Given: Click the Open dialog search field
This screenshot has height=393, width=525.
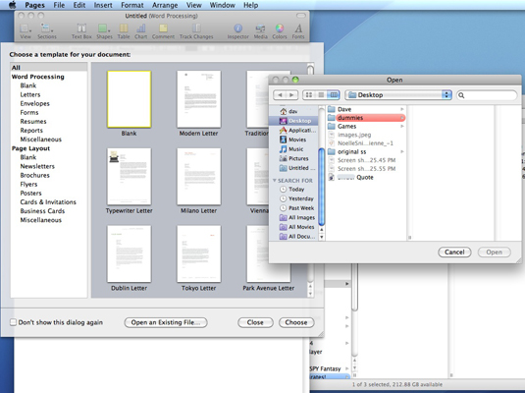Looking at the screenshot, I should tap(487, 95).
